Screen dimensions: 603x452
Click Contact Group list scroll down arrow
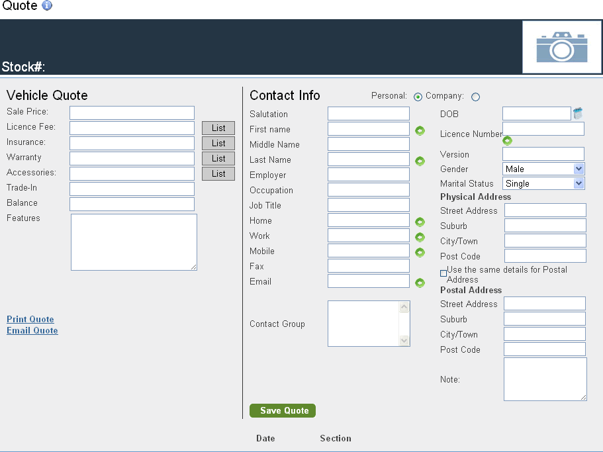[404, 340]
